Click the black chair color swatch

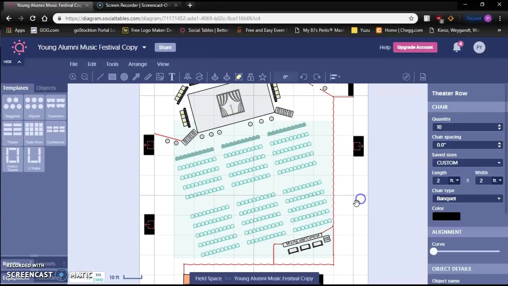coord(446,216)
